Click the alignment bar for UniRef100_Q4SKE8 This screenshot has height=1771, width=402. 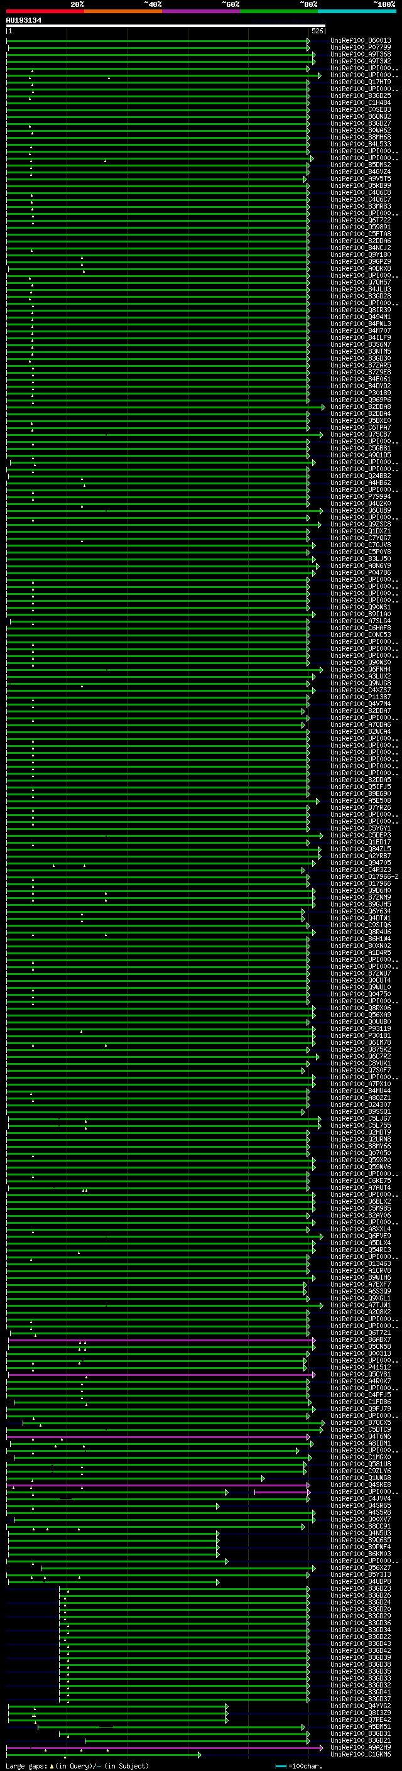click(x=159, y=1485)
